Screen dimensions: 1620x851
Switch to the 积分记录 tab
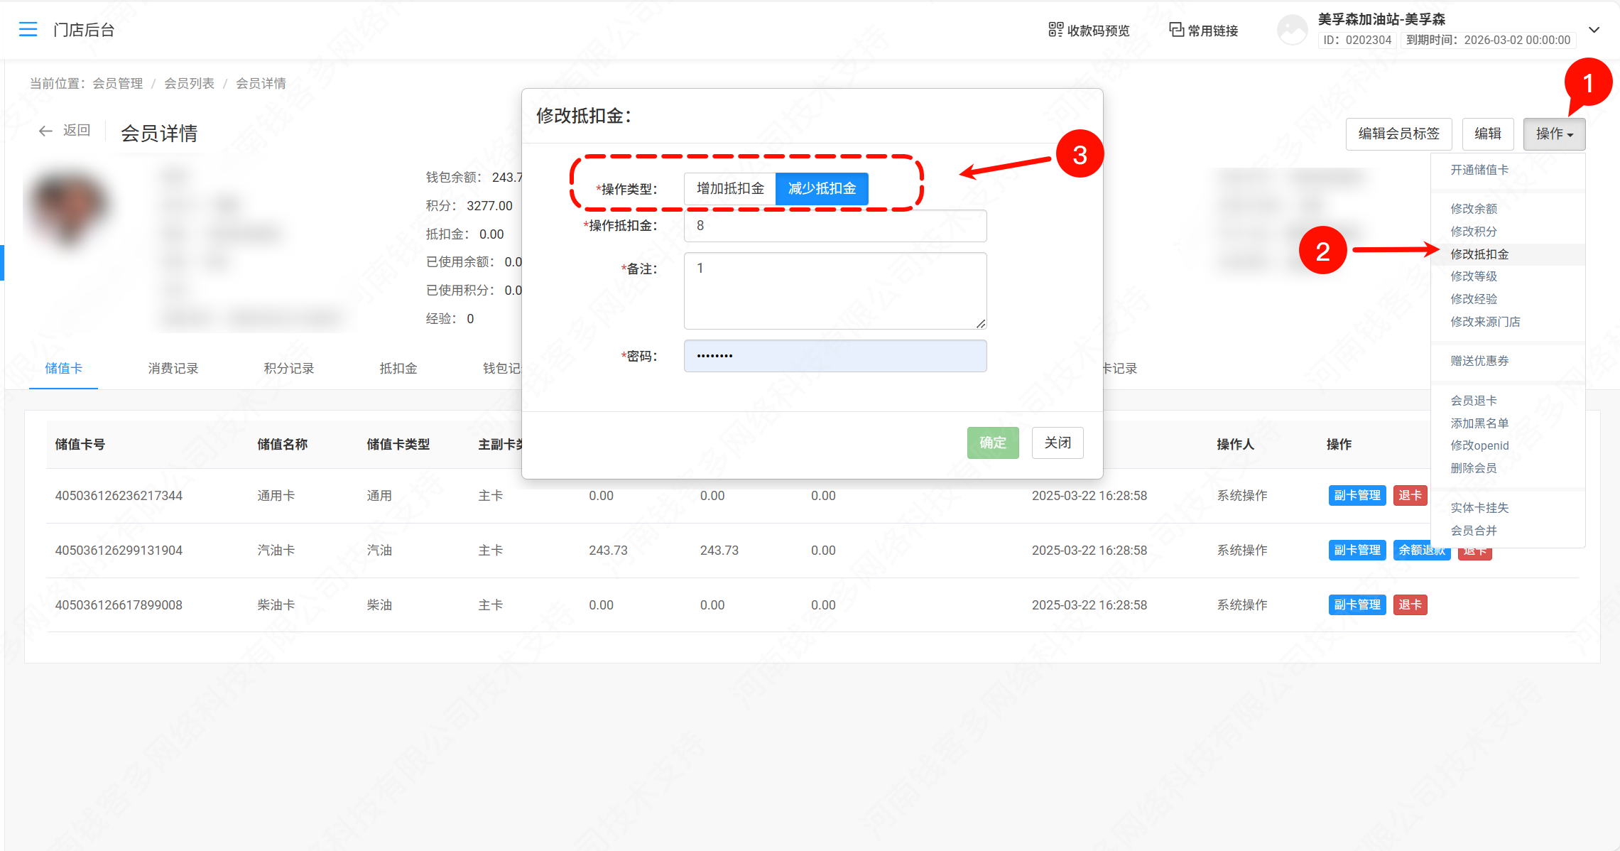pos(289,369)
